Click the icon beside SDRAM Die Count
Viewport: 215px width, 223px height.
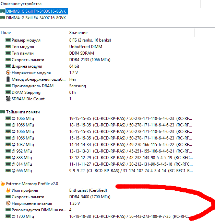tap(8, 99)
